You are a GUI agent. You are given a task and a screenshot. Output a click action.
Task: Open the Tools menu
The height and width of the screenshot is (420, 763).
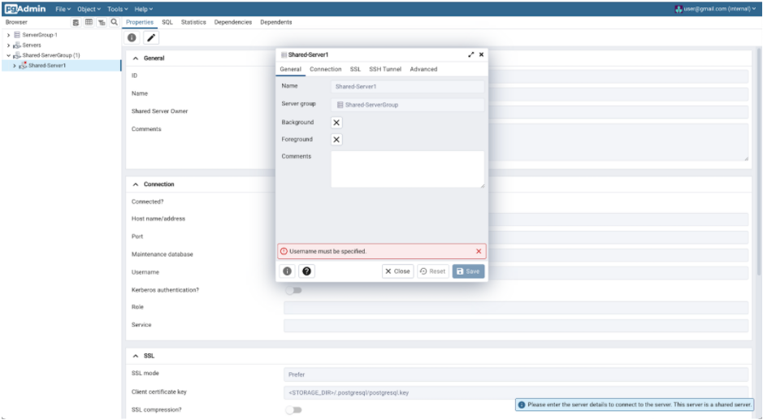(117, 9)
